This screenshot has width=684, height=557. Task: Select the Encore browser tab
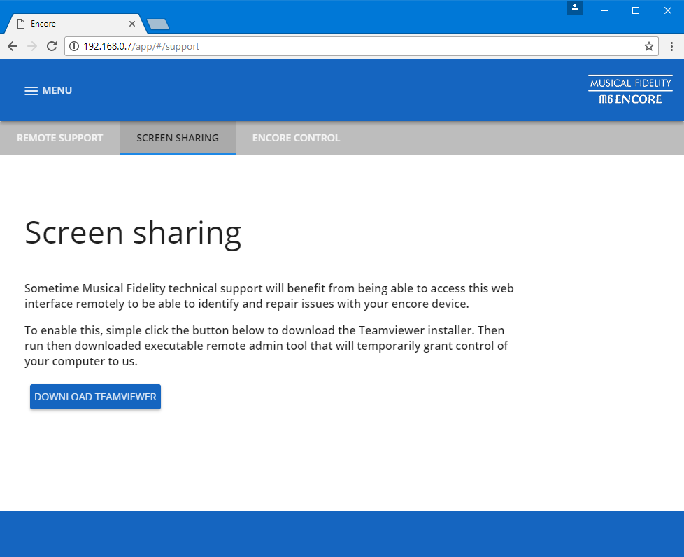point(70,24)
